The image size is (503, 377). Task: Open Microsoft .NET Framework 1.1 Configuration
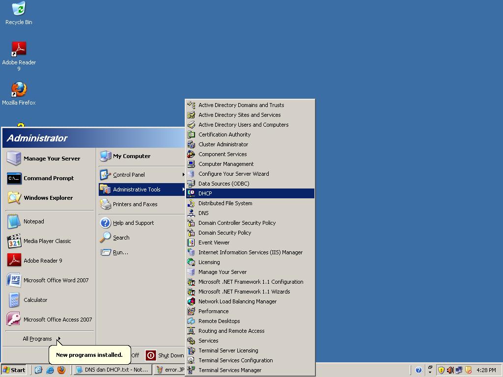(250, 282)
